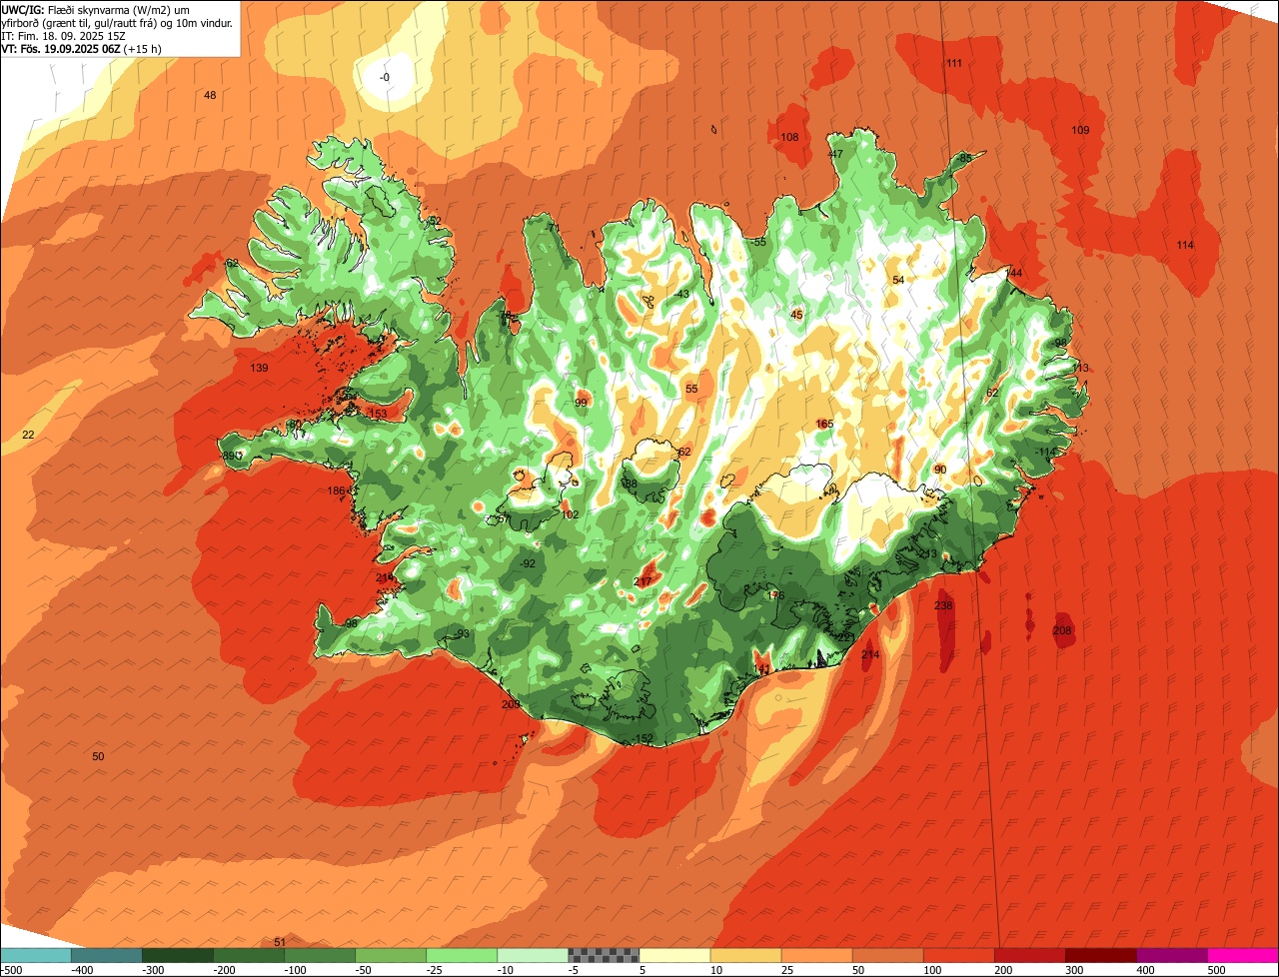The height and width of the screenshot is (977, 1279).
Task: Click the subtitle line starting 'yfirborð (grænt til'
Action: coord(117,22)
